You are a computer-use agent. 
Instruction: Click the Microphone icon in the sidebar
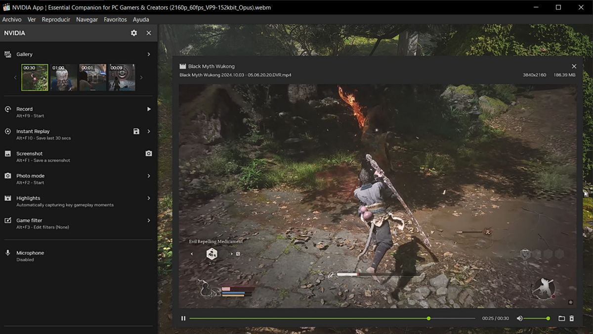coord(7,253)
